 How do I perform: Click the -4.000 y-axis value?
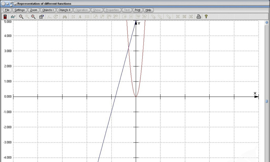coord(7,158)
